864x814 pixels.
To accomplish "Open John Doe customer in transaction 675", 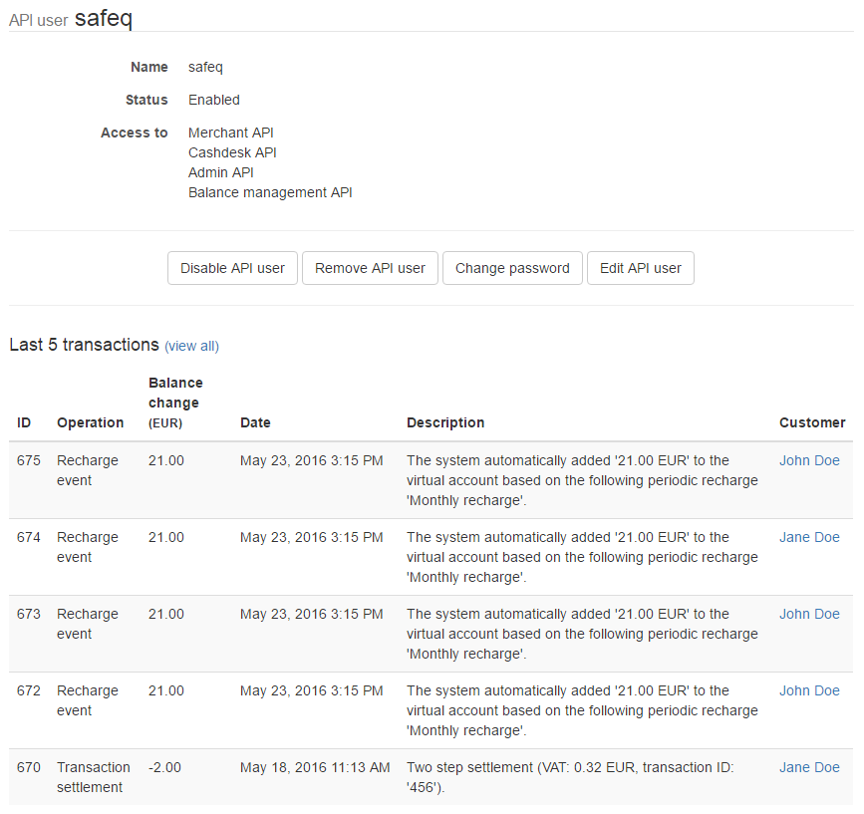I will [x=808, y=460].
